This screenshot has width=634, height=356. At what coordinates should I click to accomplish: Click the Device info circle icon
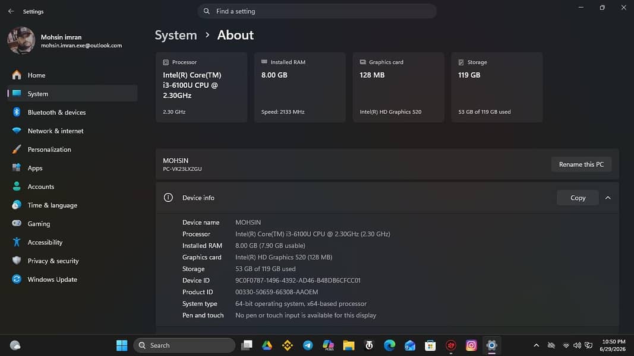tap(168, 198)
